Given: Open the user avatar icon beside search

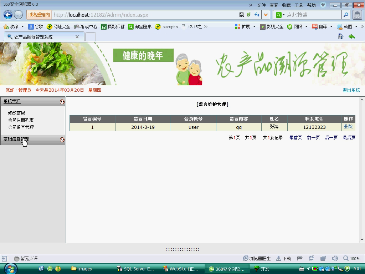Looking at the screenshot, I should click(357, 15).
